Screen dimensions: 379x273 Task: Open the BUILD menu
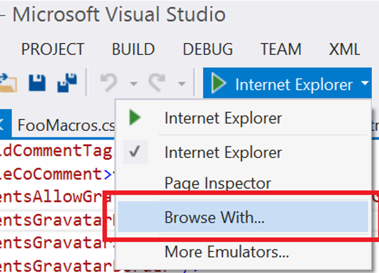pyautogui.click(x=133, y=49)
